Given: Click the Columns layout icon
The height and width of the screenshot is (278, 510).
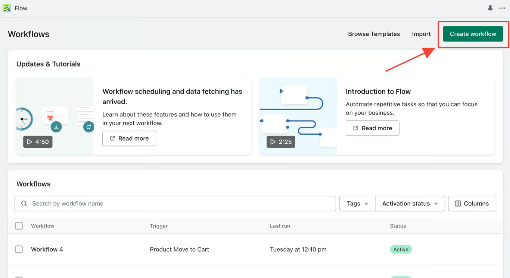Looking at the screenshot, I should pyautogui.click(x=458, y=204).
